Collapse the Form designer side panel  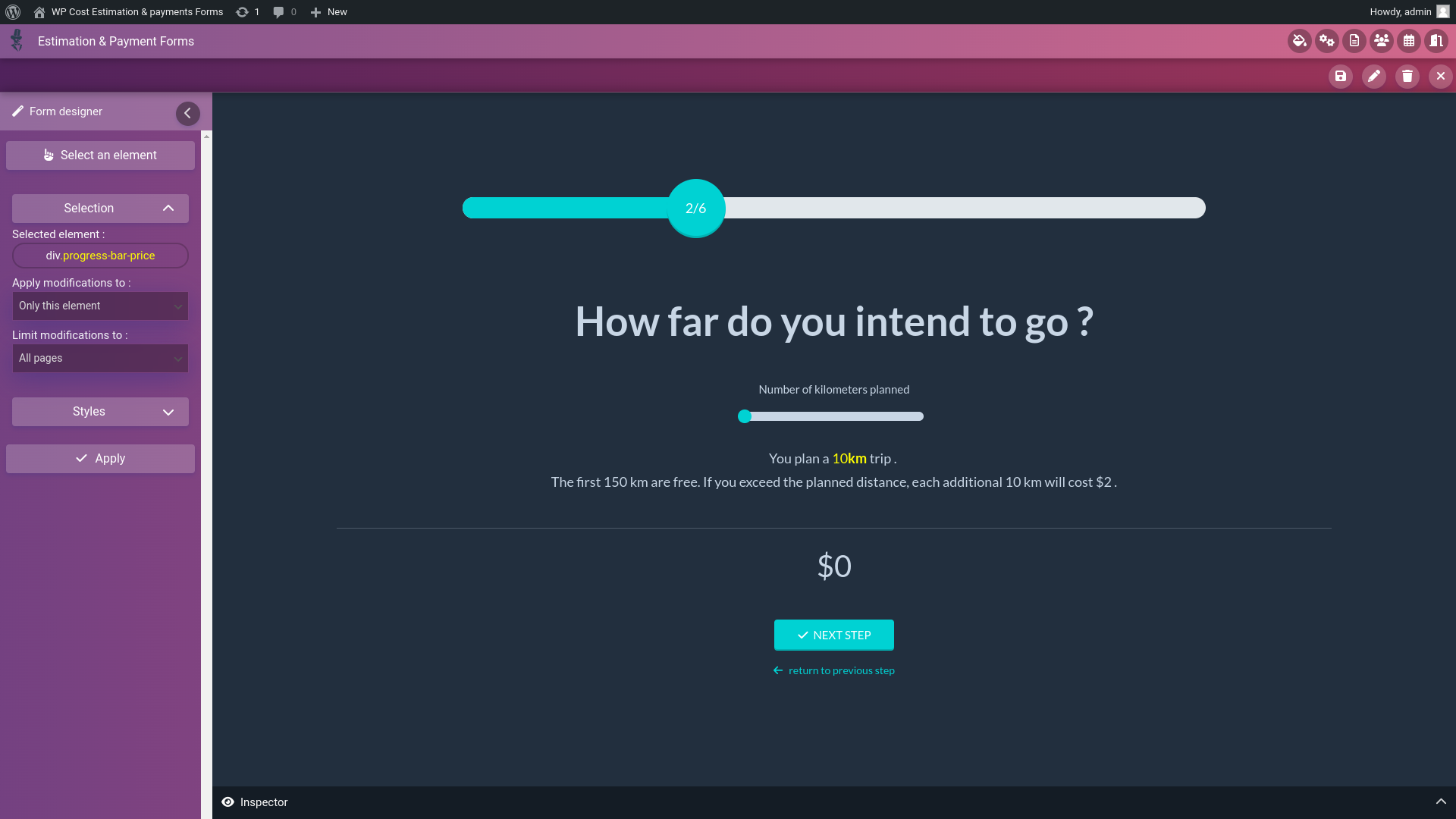pyautogui.click(x=187, y=113)
